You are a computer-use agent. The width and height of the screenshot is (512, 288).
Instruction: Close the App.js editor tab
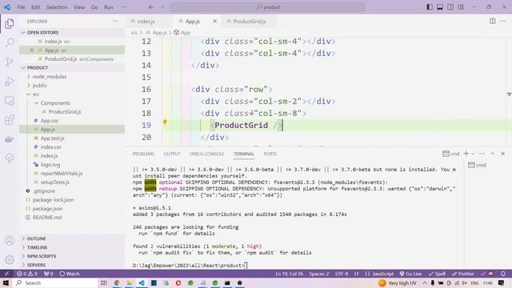click(215, 22)
